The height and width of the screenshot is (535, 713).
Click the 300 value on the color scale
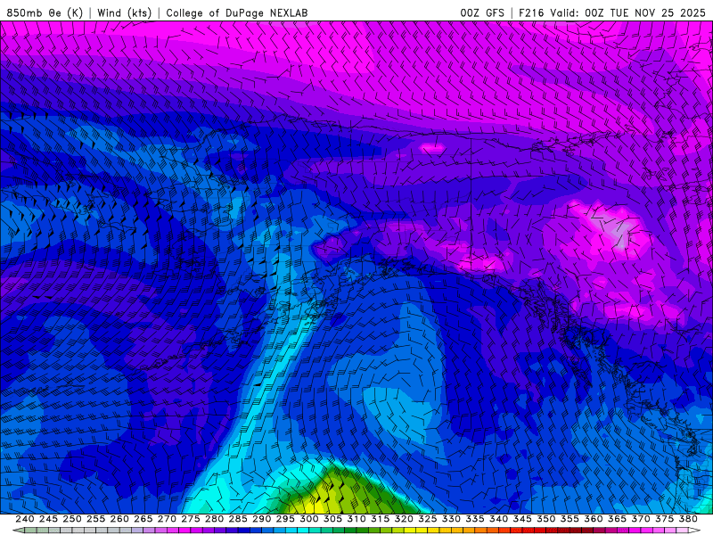coord(309,519)
